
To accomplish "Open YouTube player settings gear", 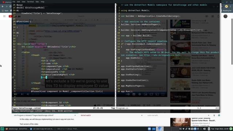I will tap(140, 94).
